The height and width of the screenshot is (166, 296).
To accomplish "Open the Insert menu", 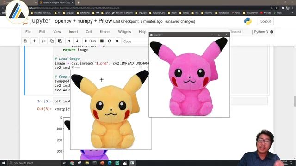I will [x=73, y=32].
